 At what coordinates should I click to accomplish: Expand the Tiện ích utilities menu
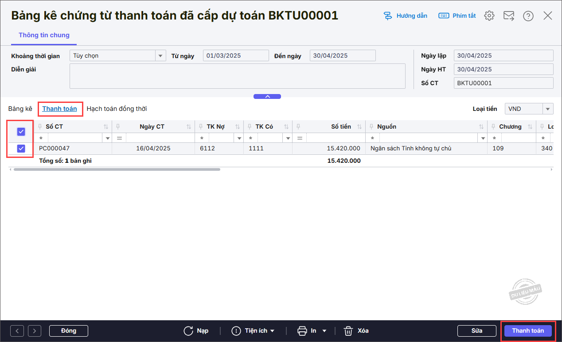tap(254, 331)
